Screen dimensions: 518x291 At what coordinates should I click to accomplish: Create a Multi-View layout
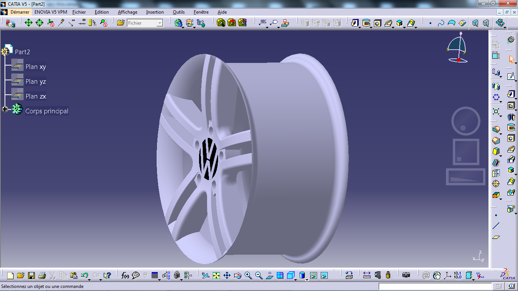point(280,275)
